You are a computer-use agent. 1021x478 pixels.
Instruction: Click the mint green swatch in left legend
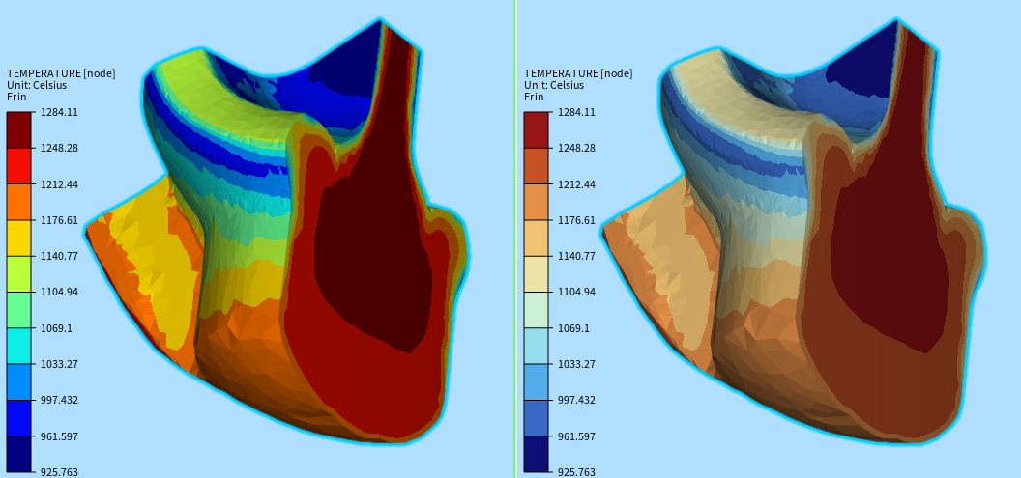point(19,310)
